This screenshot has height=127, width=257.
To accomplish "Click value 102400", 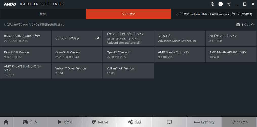I will pyautogui.click(x=214, y=57).
